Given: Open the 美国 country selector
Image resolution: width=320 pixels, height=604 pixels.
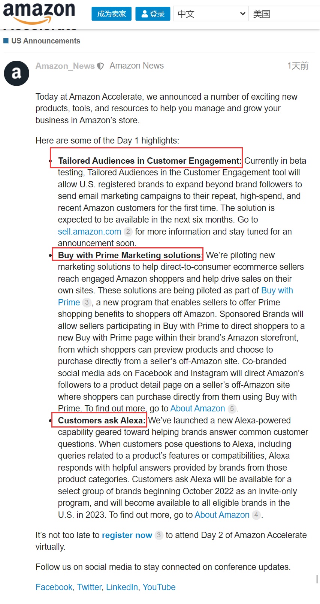Looking at the screenshot, I should click(284, 14).
